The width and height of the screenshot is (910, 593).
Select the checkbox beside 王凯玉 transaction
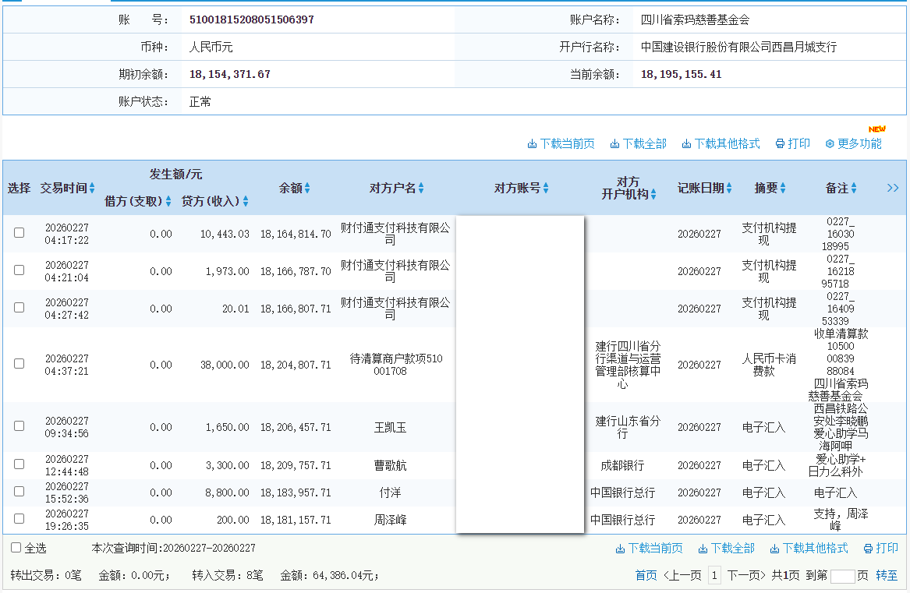pyautogui.click(x=19, y=426)
